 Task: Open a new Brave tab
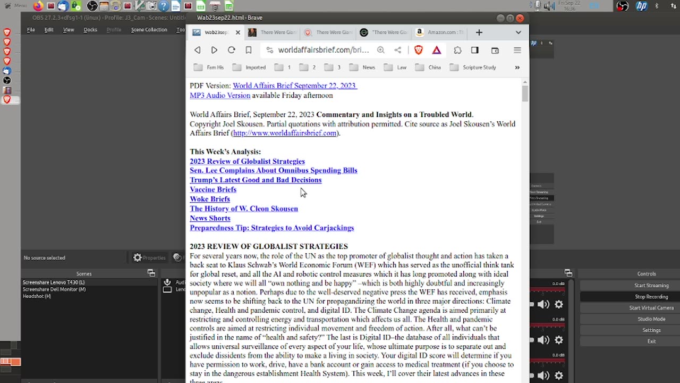click(479, 32)
